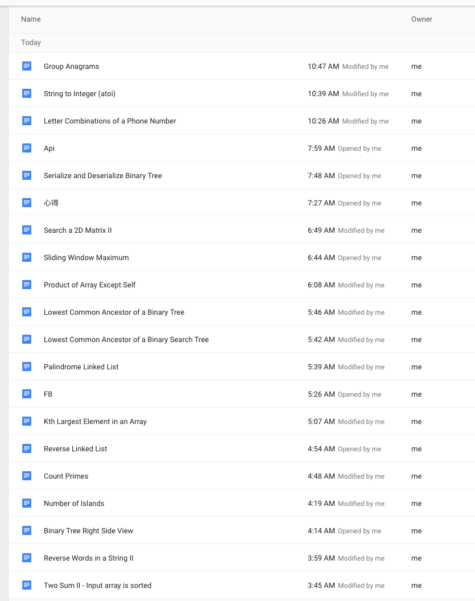Screen dimensions: 475x601
Task: Click the 4:14 AM opened time
Action: point(321,530)
